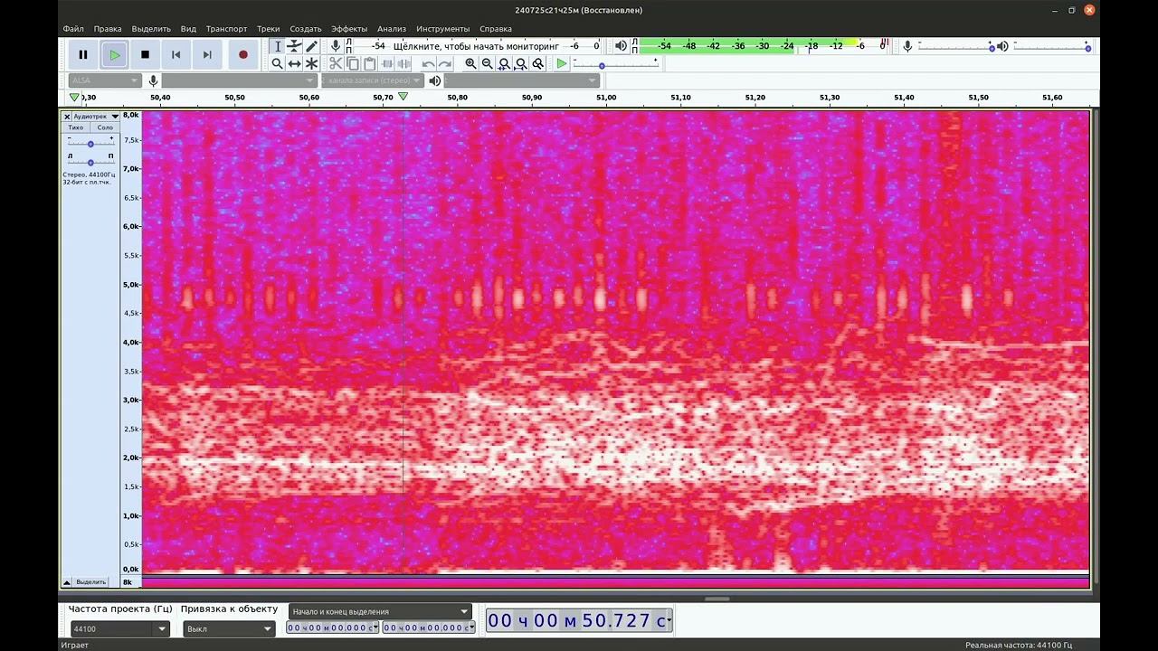This screenshot has height=651, width=1158.
Task: Adjust the playback volume slider
Action: point(1052,46)
